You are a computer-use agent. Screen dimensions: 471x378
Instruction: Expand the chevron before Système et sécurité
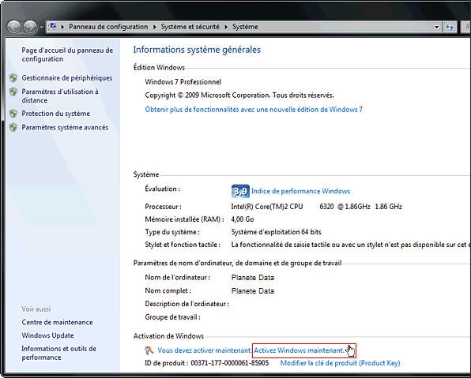point(154,27)
